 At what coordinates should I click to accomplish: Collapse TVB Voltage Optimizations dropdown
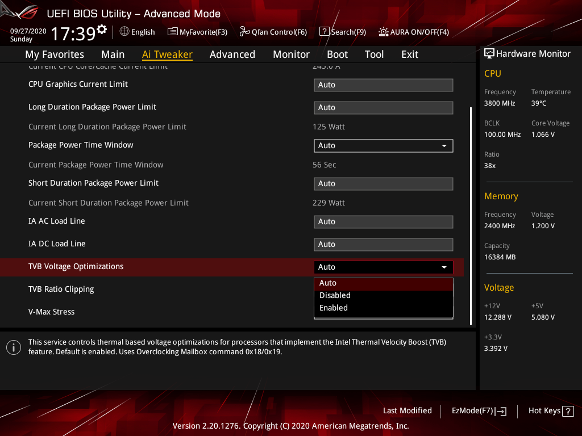[384, 267]
